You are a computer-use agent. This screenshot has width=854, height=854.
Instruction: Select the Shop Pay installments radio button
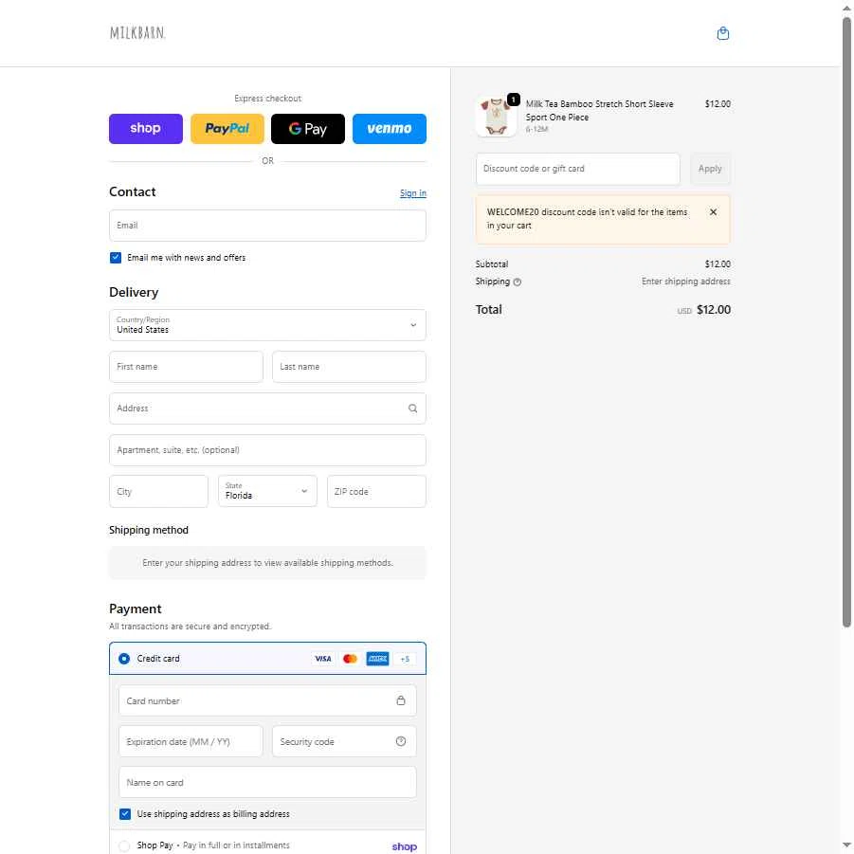(124, 845)
